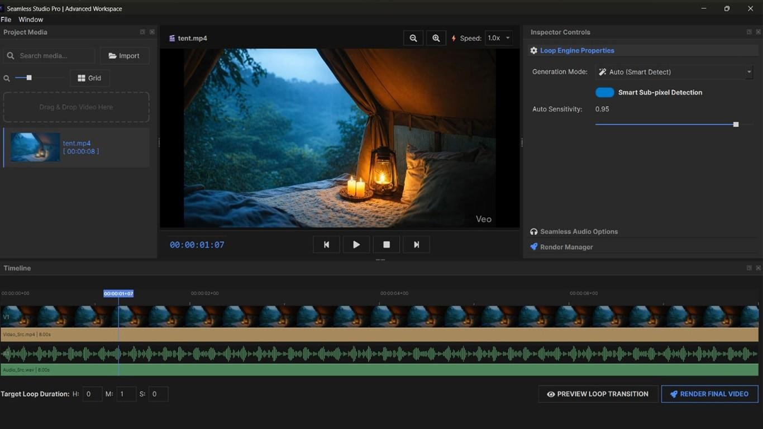Disable Smart Sub-pixel Detection

pos(604,92)
